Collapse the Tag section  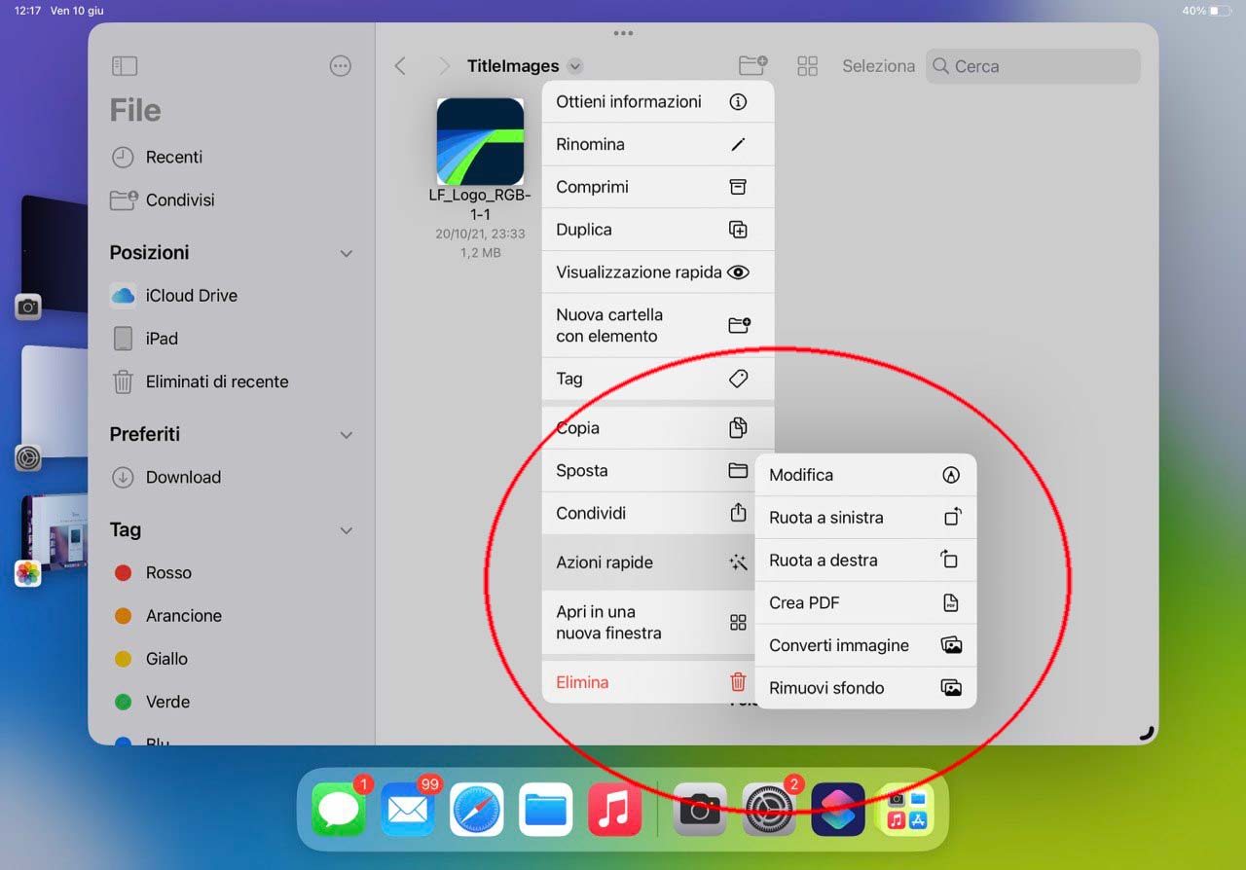[346, 530]
